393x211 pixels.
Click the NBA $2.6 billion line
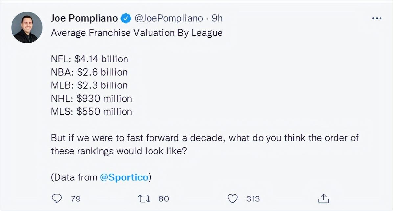[89, 72]
